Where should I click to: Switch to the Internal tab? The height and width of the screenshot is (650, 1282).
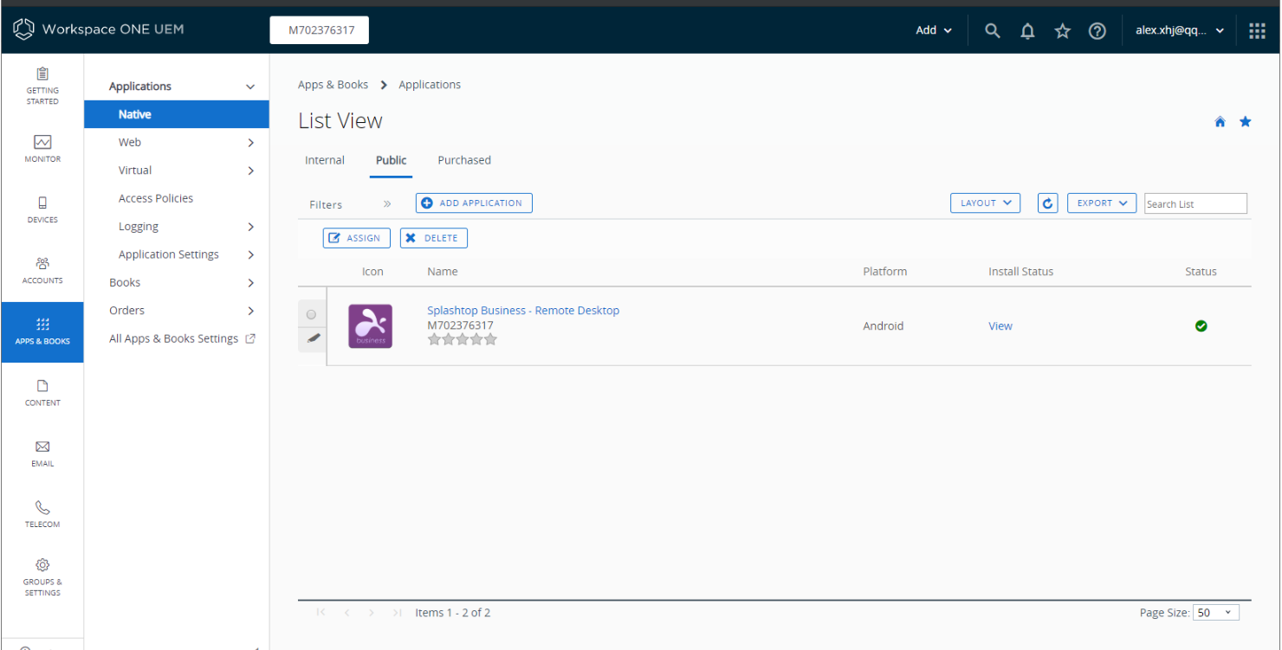325,161
